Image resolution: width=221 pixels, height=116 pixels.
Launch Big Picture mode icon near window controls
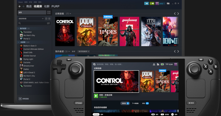pyautogui.click(x=168, y=3)
